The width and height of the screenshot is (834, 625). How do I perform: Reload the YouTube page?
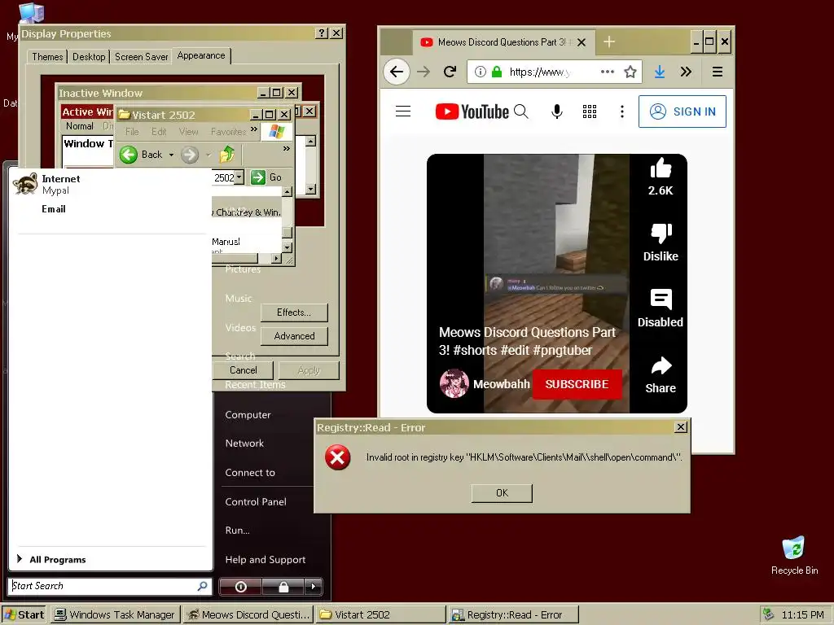click(450, 72)
